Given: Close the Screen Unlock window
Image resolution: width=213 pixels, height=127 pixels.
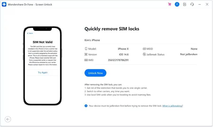Looking at the screenshot, I should (x=207, y=4).
